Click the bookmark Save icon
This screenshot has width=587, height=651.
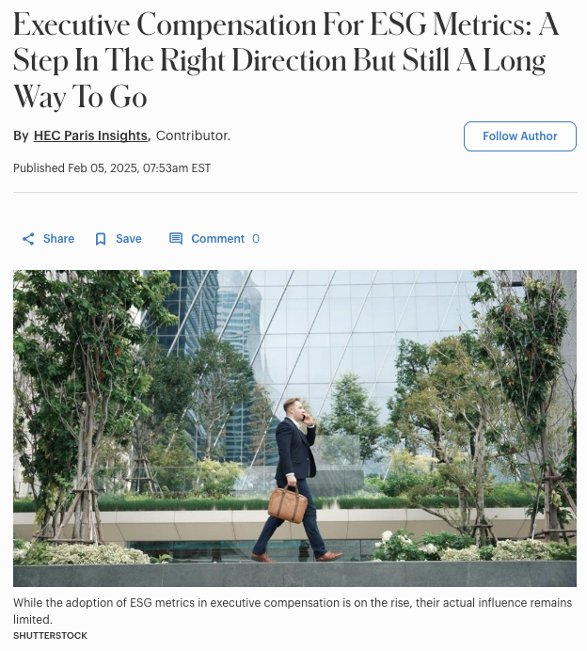point(101,239)
